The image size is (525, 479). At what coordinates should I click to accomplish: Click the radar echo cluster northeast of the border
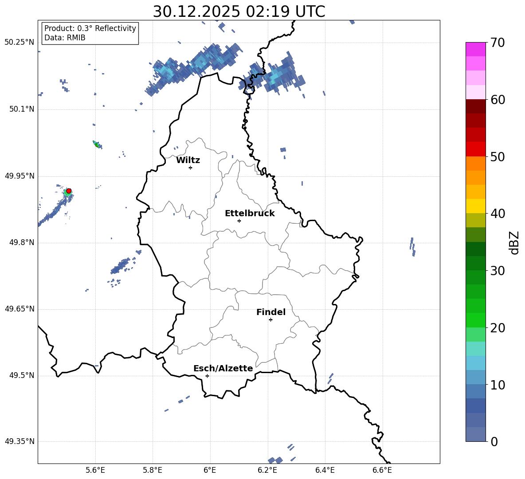(x=272, y=74)
